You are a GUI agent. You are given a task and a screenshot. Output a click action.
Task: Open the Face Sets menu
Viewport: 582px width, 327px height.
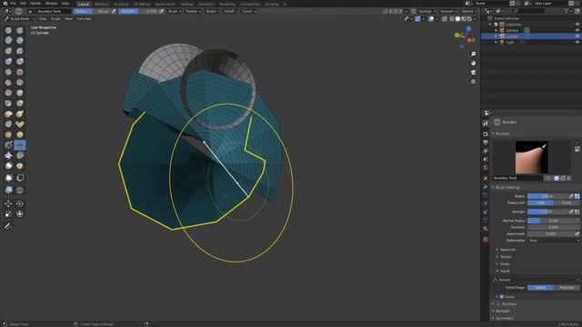coord(85,18)
